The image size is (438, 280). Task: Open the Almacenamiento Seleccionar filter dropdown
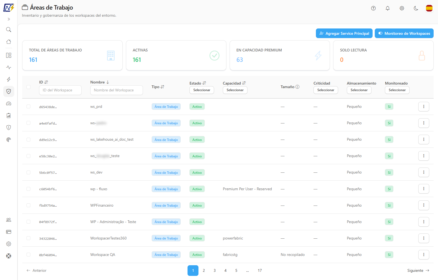pos(359,90)
